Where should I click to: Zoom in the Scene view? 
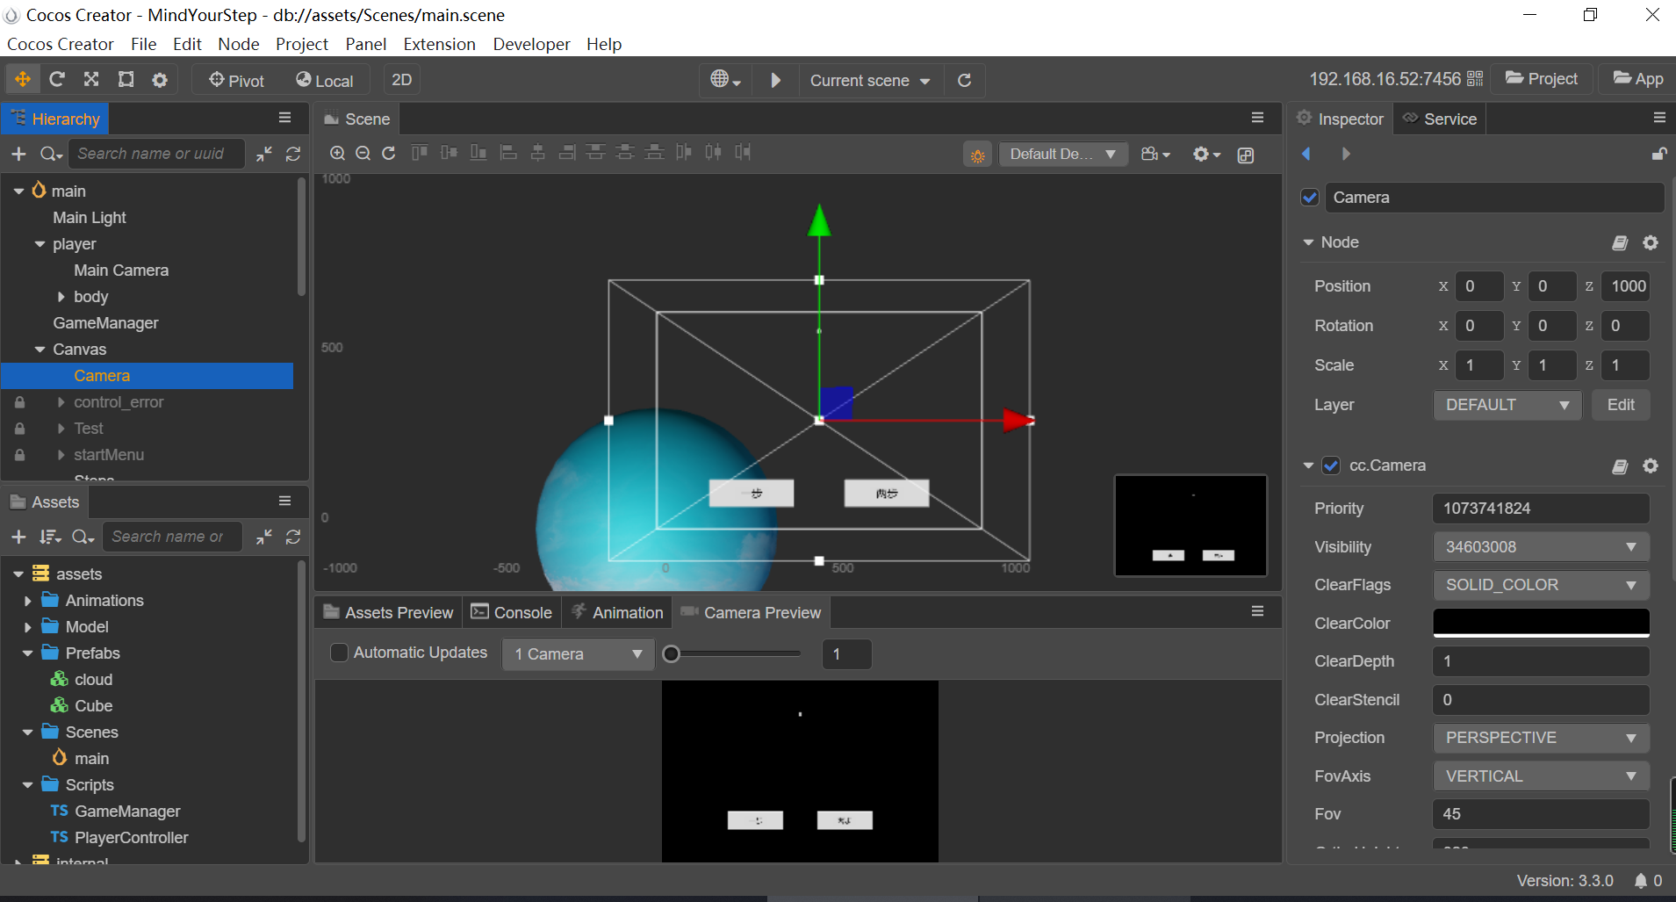pyautogui.click(x=337, y=153)
